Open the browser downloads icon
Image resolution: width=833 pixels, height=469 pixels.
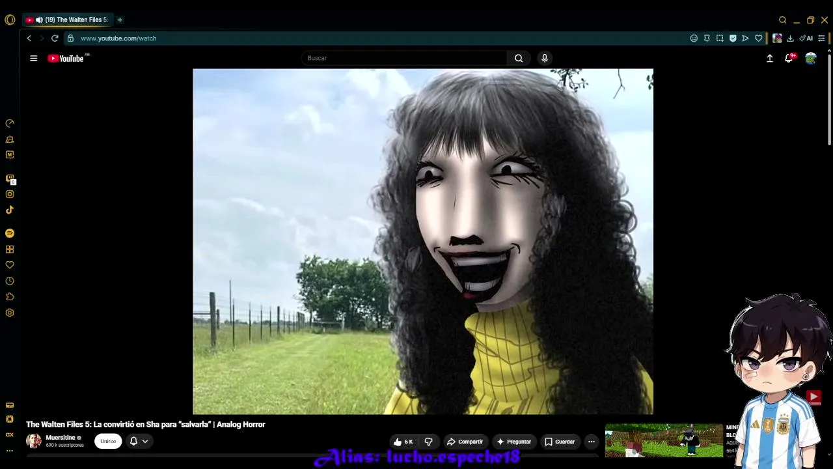point(790,38)
